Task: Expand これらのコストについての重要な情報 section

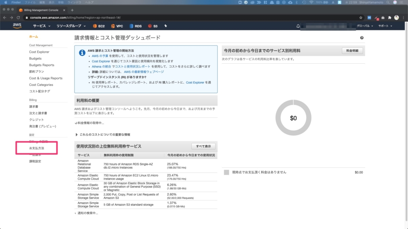Action: pyautogui.click(x=103, y=134)
